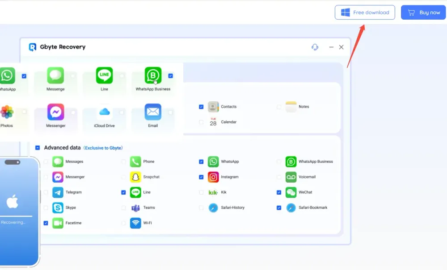Click the Gbyte Recovery title text

point(63,47)
